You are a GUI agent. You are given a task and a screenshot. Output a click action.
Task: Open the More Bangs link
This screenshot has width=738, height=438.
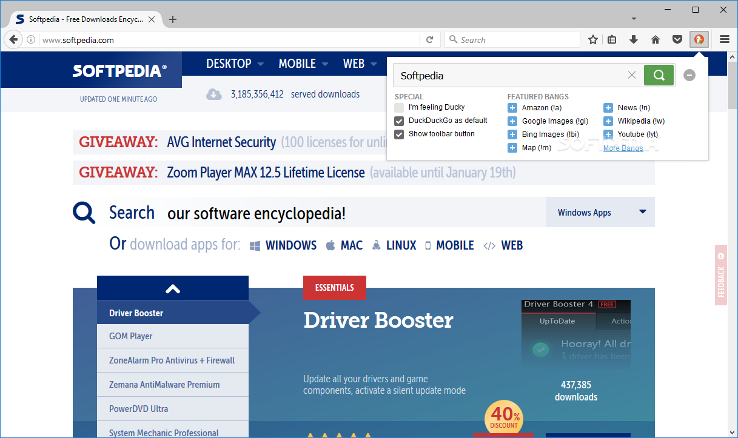pyautogui.click(x=623, y=148)
